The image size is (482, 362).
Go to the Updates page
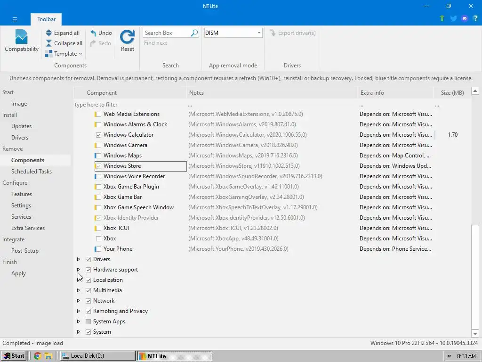tap(22, 126)
